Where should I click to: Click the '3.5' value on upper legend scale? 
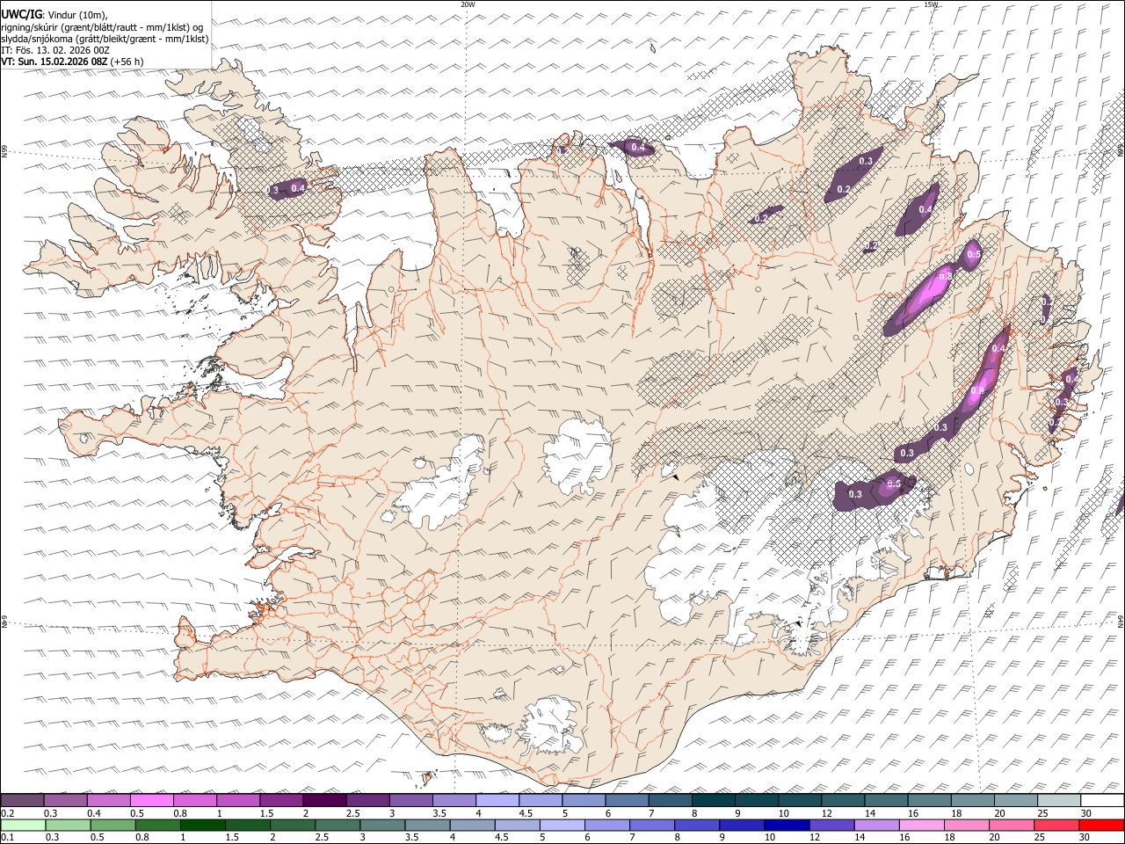[x=439, y=813]
